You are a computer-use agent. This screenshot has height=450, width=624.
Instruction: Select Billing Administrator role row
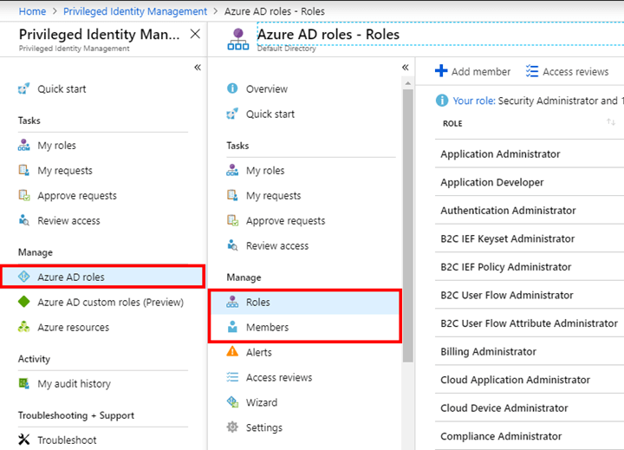pyautogui.click(x=530, y=352)
